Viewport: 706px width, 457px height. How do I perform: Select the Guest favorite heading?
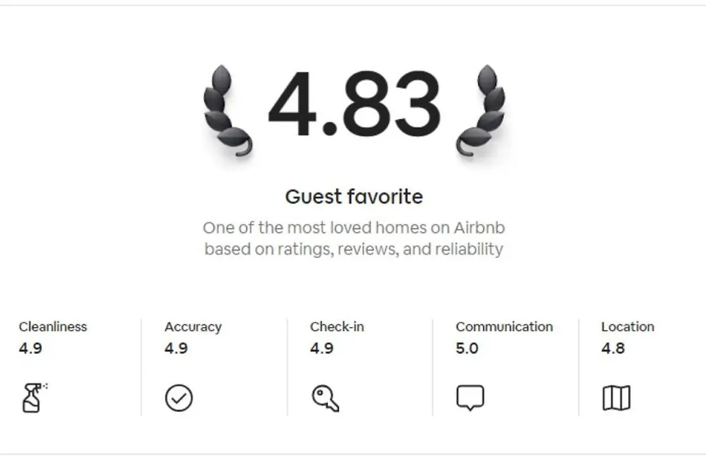pos(354,197)
